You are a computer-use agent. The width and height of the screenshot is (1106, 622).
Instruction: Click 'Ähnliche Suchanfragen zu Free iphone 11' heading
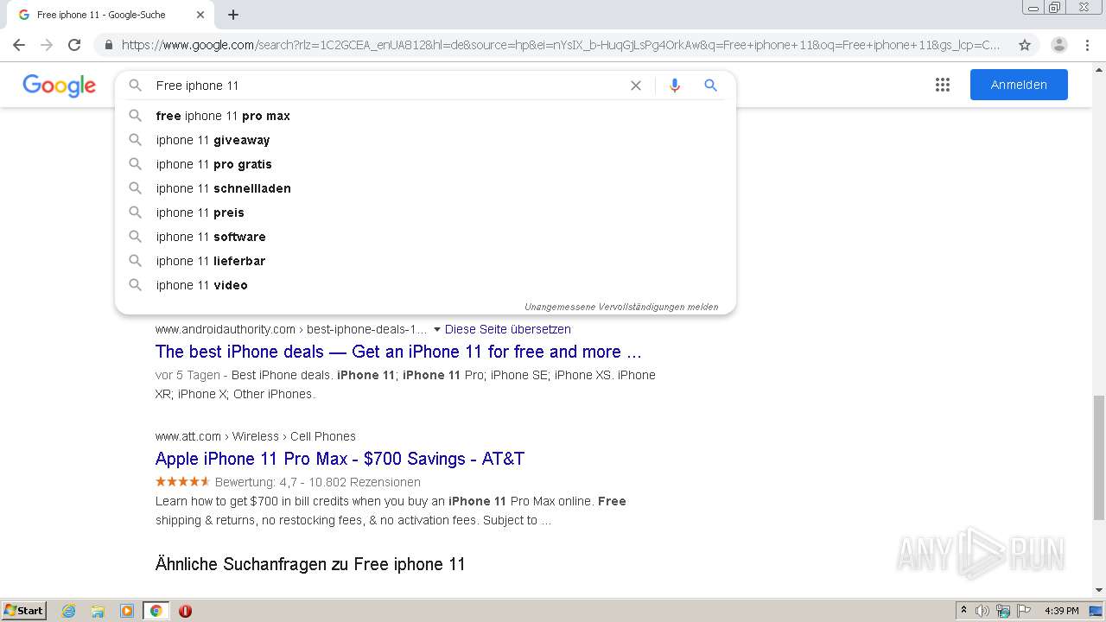tap(310, 564)
